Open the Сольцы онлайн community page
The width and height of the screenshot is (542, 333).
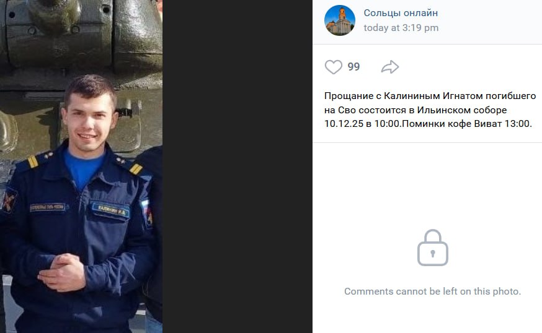[401, 13]
